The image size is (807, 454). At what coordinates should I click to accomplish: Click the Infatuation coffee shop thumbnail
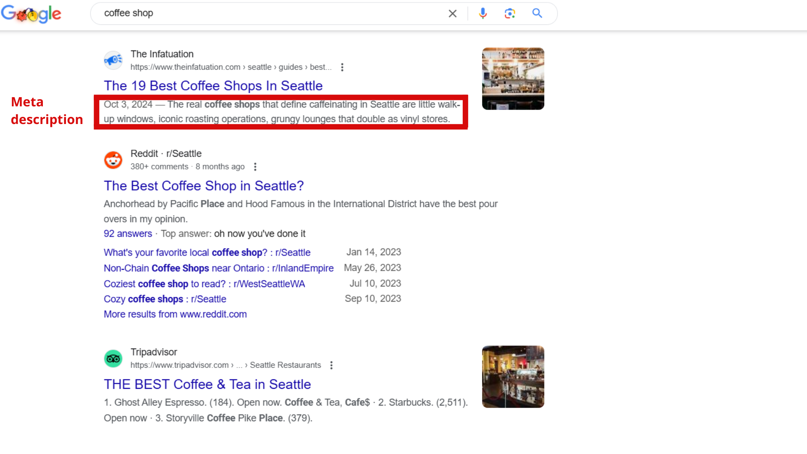pos(513,79)
